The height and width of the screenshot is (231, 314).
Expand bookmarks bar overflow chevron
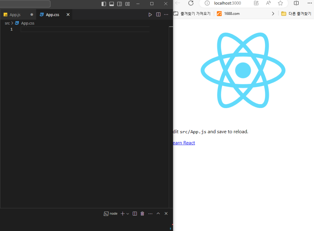[x=273, y=14]
